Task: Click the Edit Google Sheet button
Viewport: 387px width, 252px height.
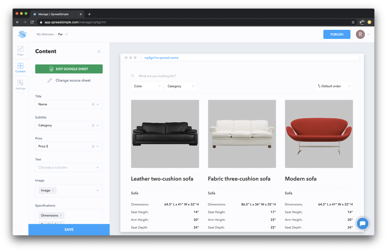Action: pyautogui.click(x=69, y=69)
